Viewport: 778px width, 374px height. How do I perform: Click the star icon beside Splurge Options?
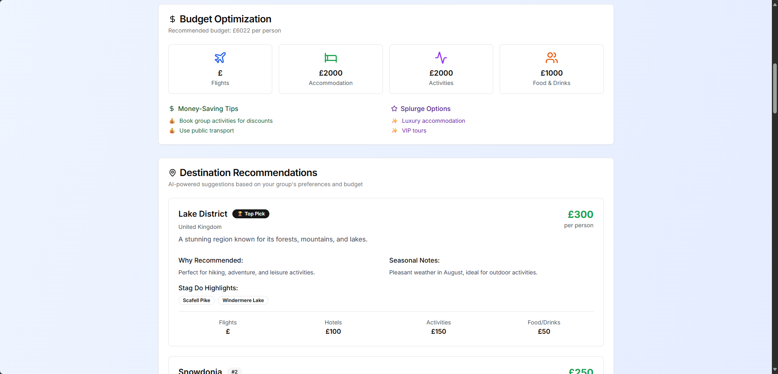[x=394, y=109]
